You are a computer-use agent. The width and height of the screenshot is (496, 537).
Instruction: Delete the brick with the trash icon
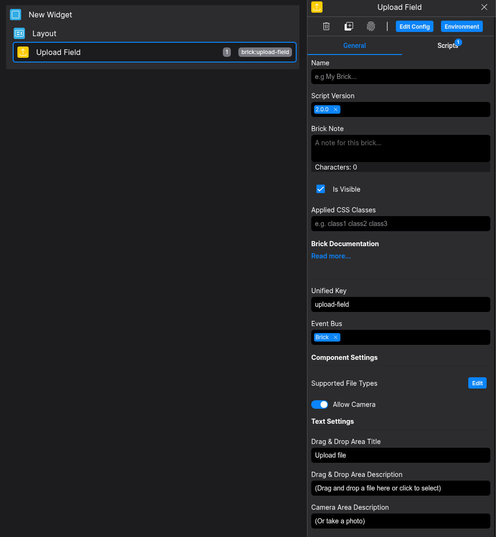coord(326,26)
